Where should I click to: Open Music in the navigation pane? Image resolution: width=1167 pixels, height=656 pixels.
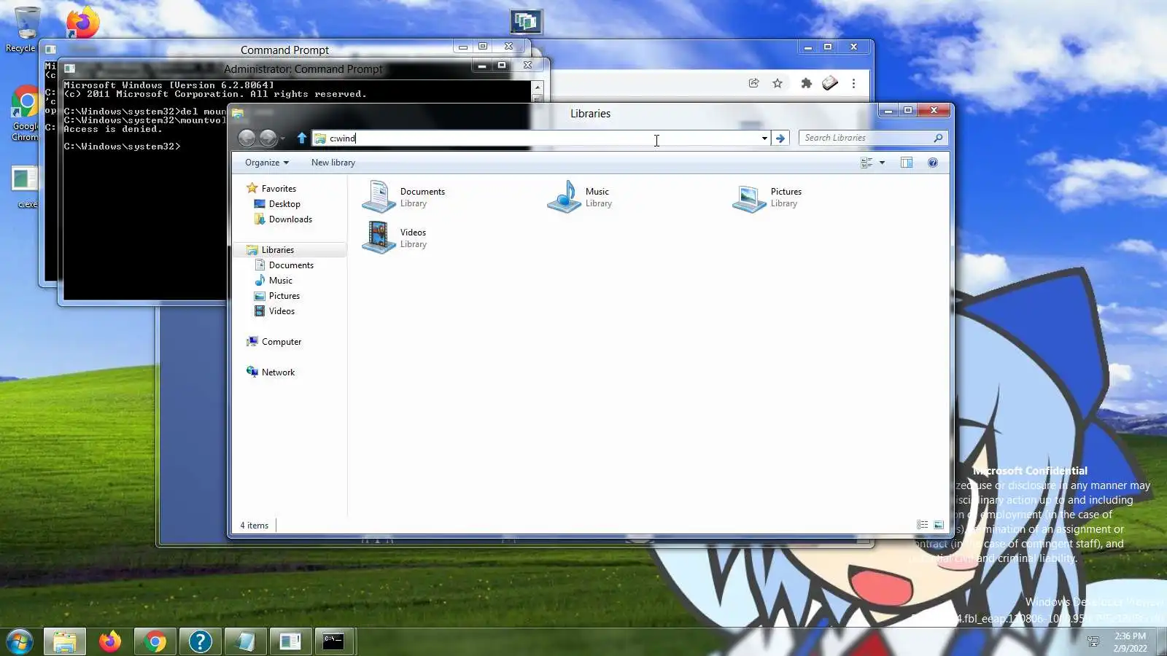coord(281,281)
